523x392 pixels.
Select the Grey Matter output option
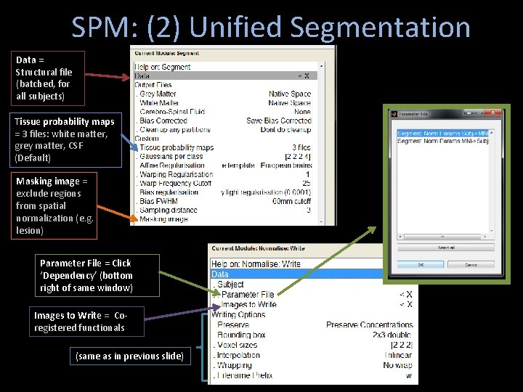click(226, 94)
